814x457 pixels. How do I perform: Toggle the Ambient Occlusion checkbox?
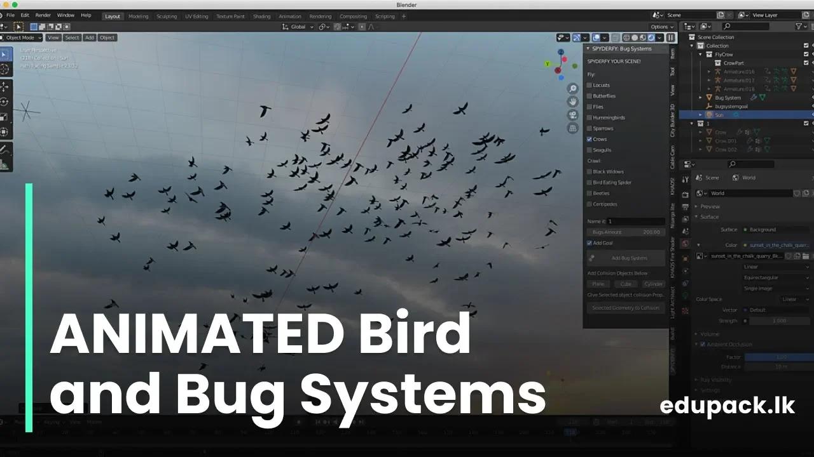(702, 344)
